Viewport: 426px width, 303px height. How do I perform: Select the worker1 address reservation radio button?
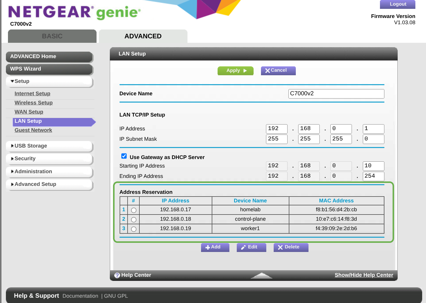click(x=133, y=229)
